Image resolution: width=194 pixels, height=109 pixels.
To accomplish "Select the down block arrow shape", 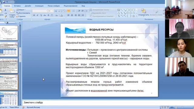I will [131, 13].
